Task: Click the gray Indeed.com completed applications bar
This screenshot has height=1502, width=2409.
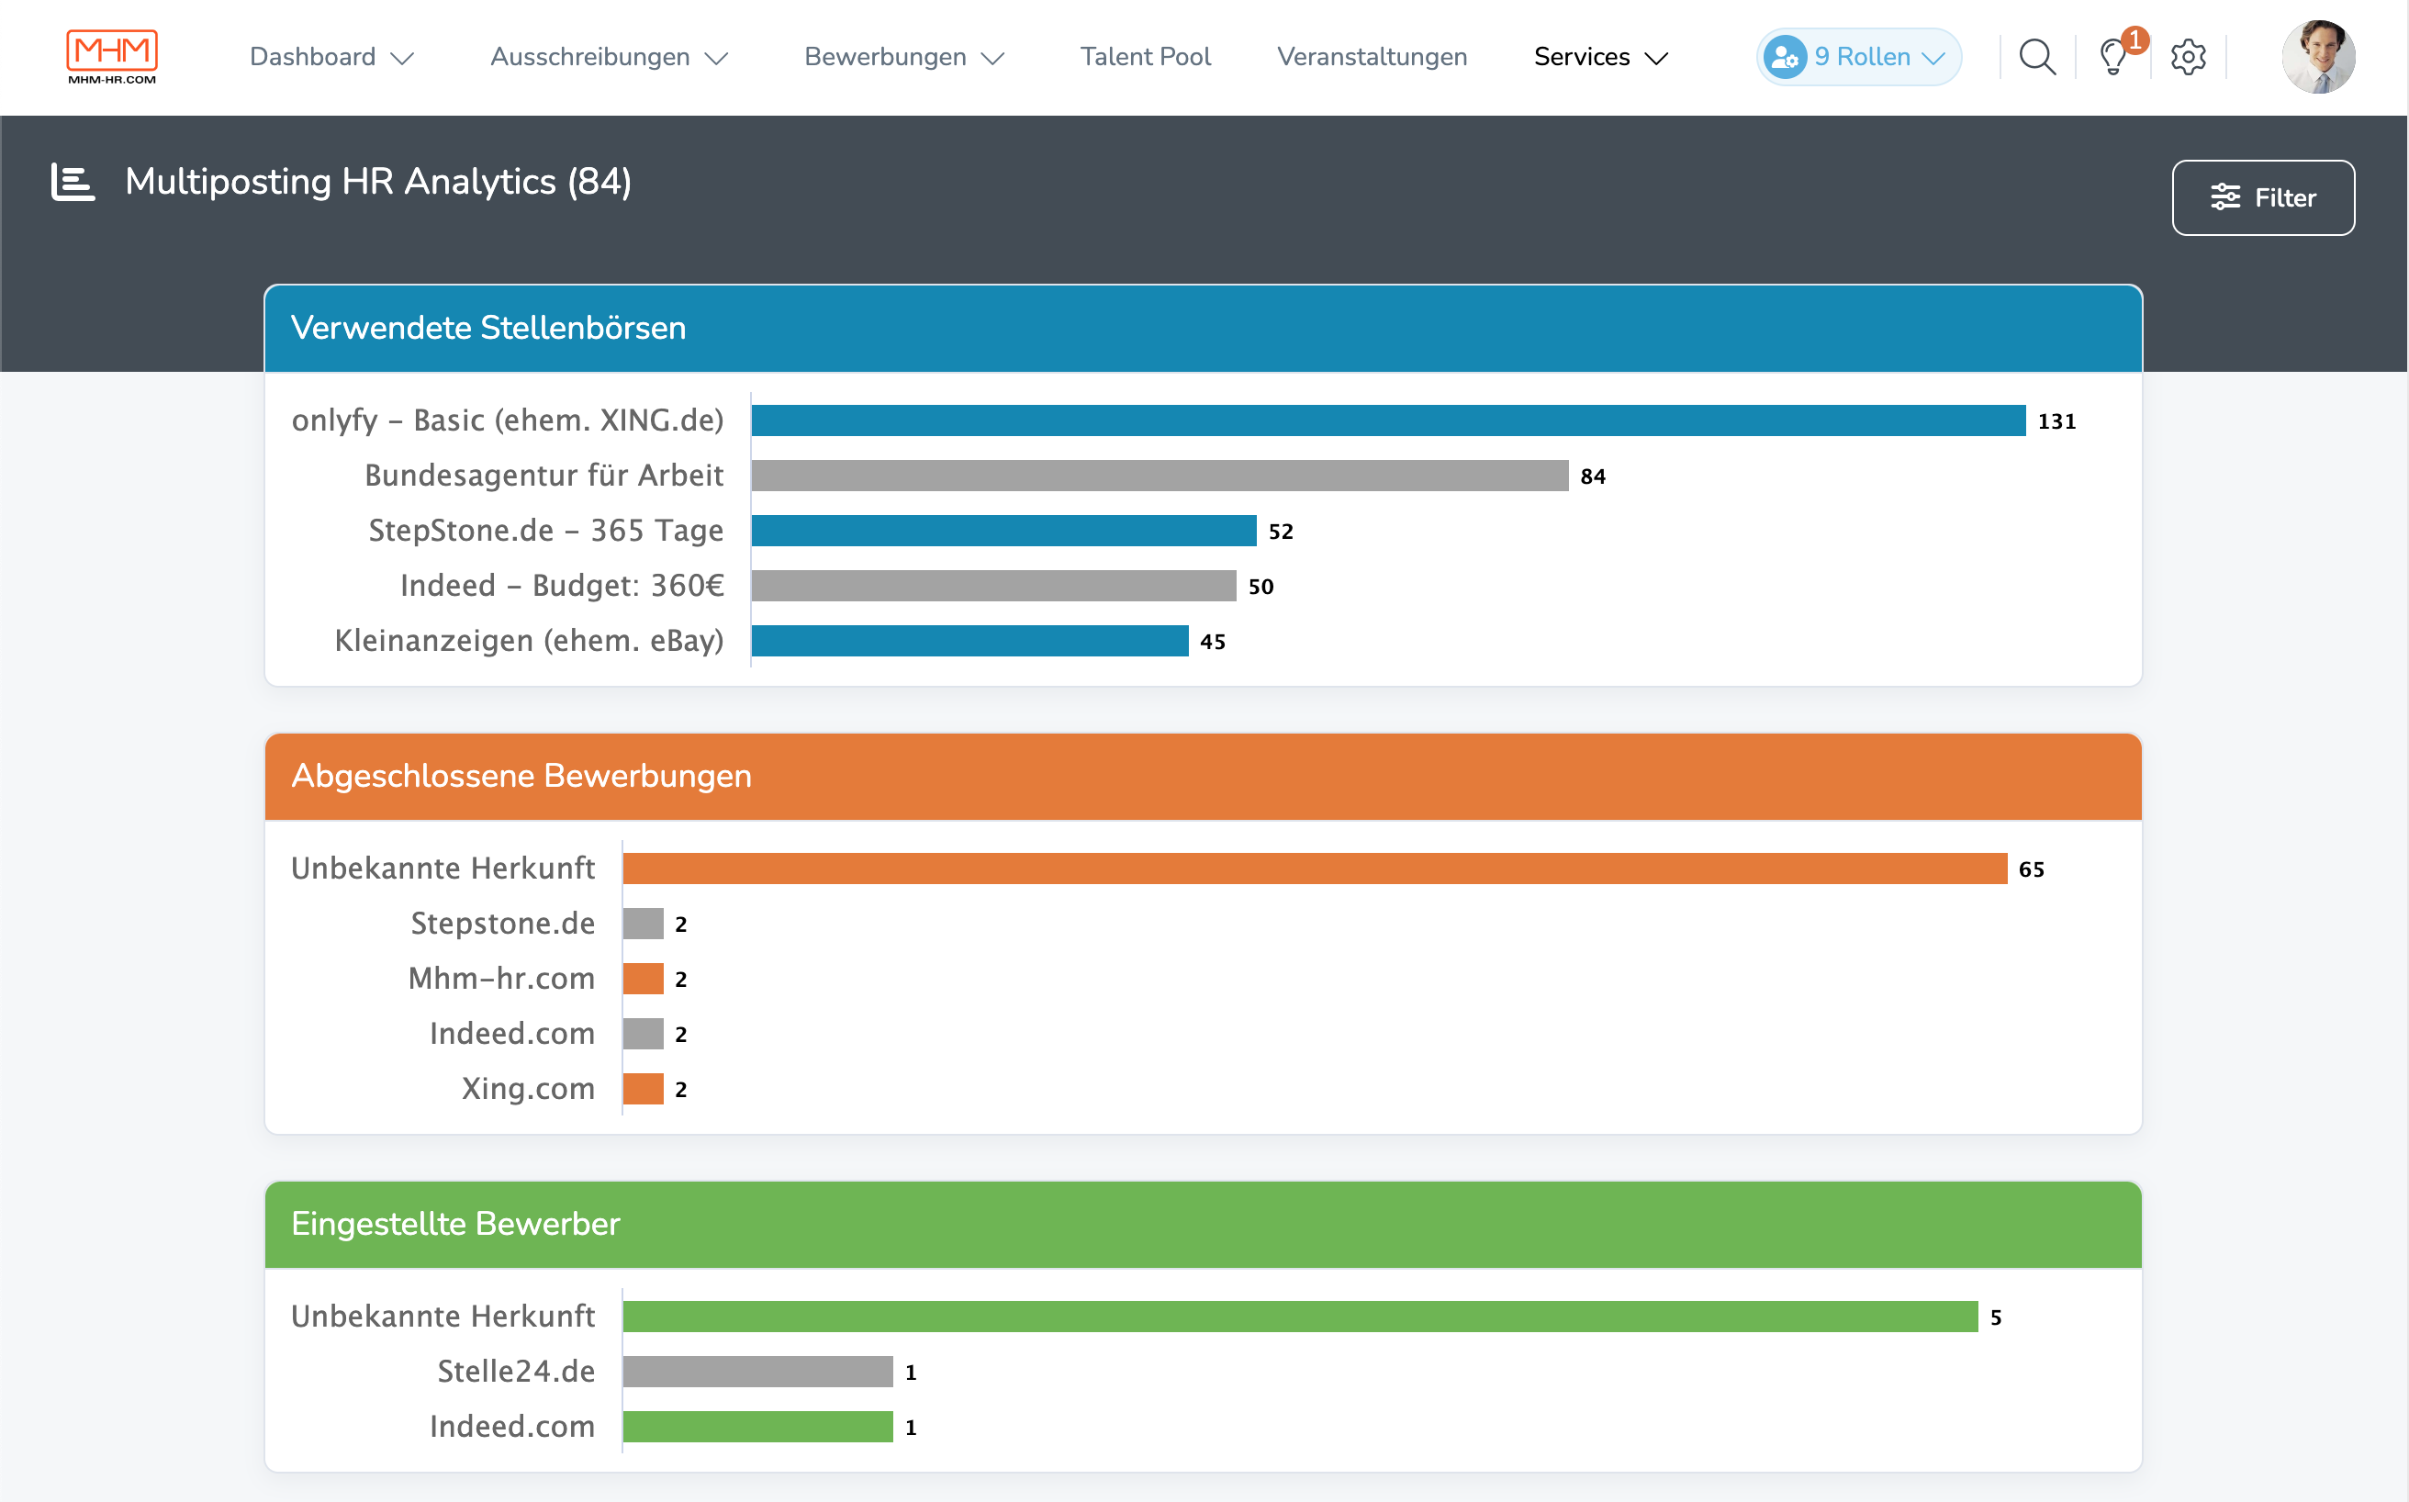Action: [643, 1034]
